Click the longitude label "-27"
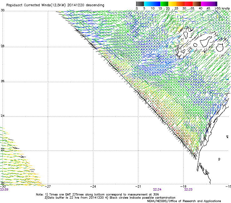 [48, 186]
